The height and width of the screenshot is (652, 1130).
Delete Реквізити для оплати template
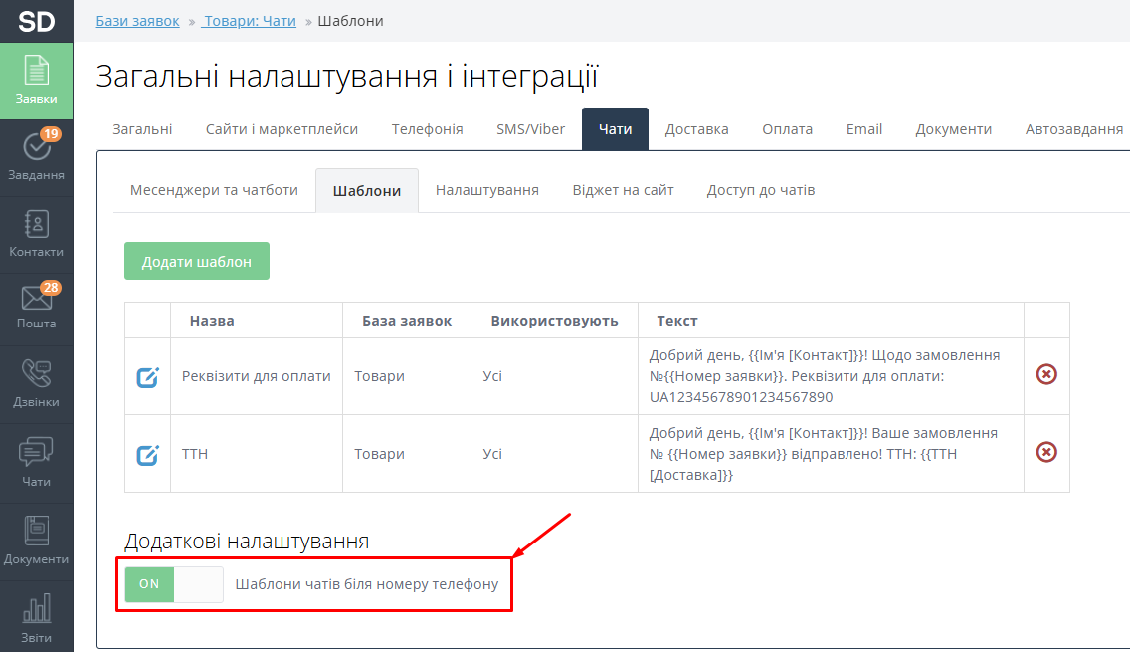tap(1046, 374)
